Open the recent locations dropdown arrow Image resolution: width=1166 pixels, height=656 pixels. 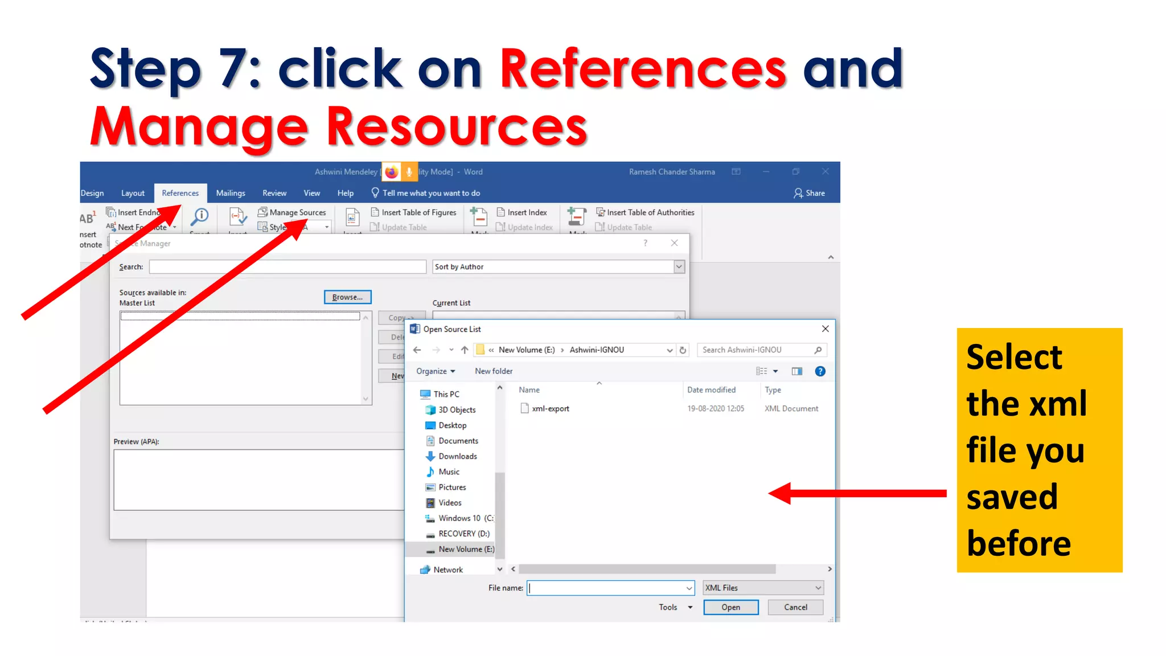(x=451, y=350)
